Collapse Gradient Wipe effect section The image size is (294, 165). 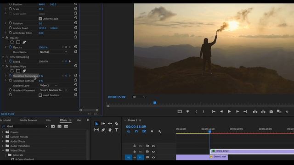(3, 66)
